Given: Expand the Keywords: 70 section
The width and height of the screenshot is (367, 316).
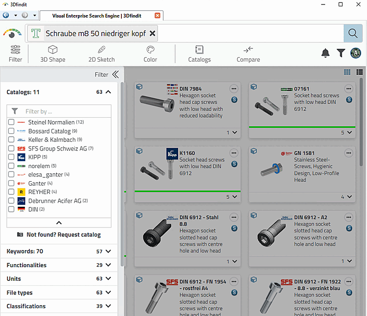Looking at the screenshot, I should [108, 252].
